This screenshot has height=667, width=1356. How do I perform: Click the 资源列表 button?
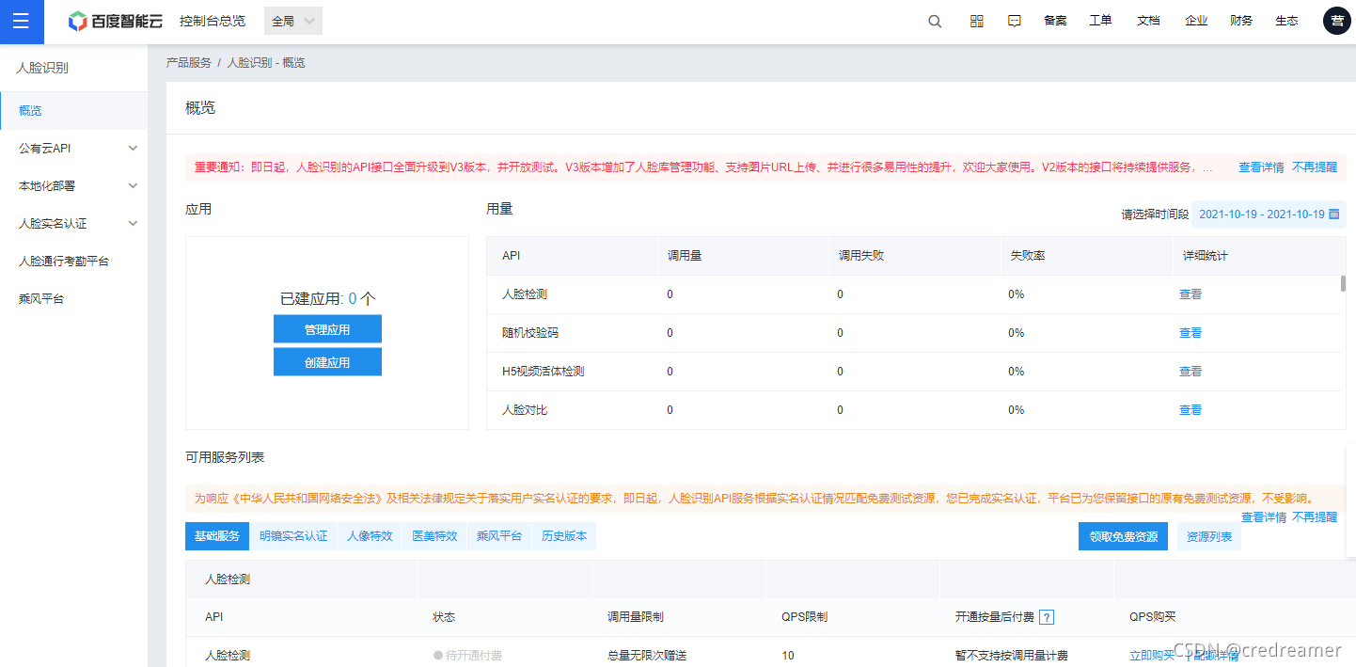(x=1209, y=537)
